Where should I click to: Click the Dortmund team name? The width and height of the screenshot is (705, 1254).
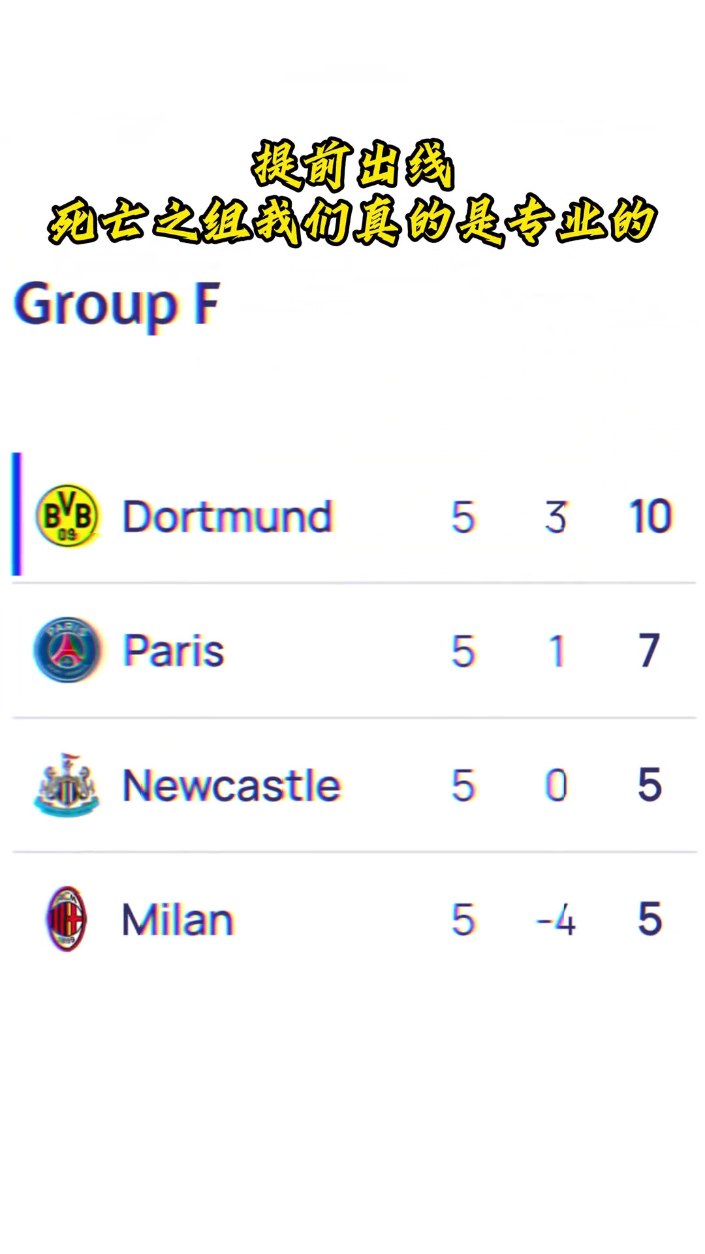click(228, 517)
